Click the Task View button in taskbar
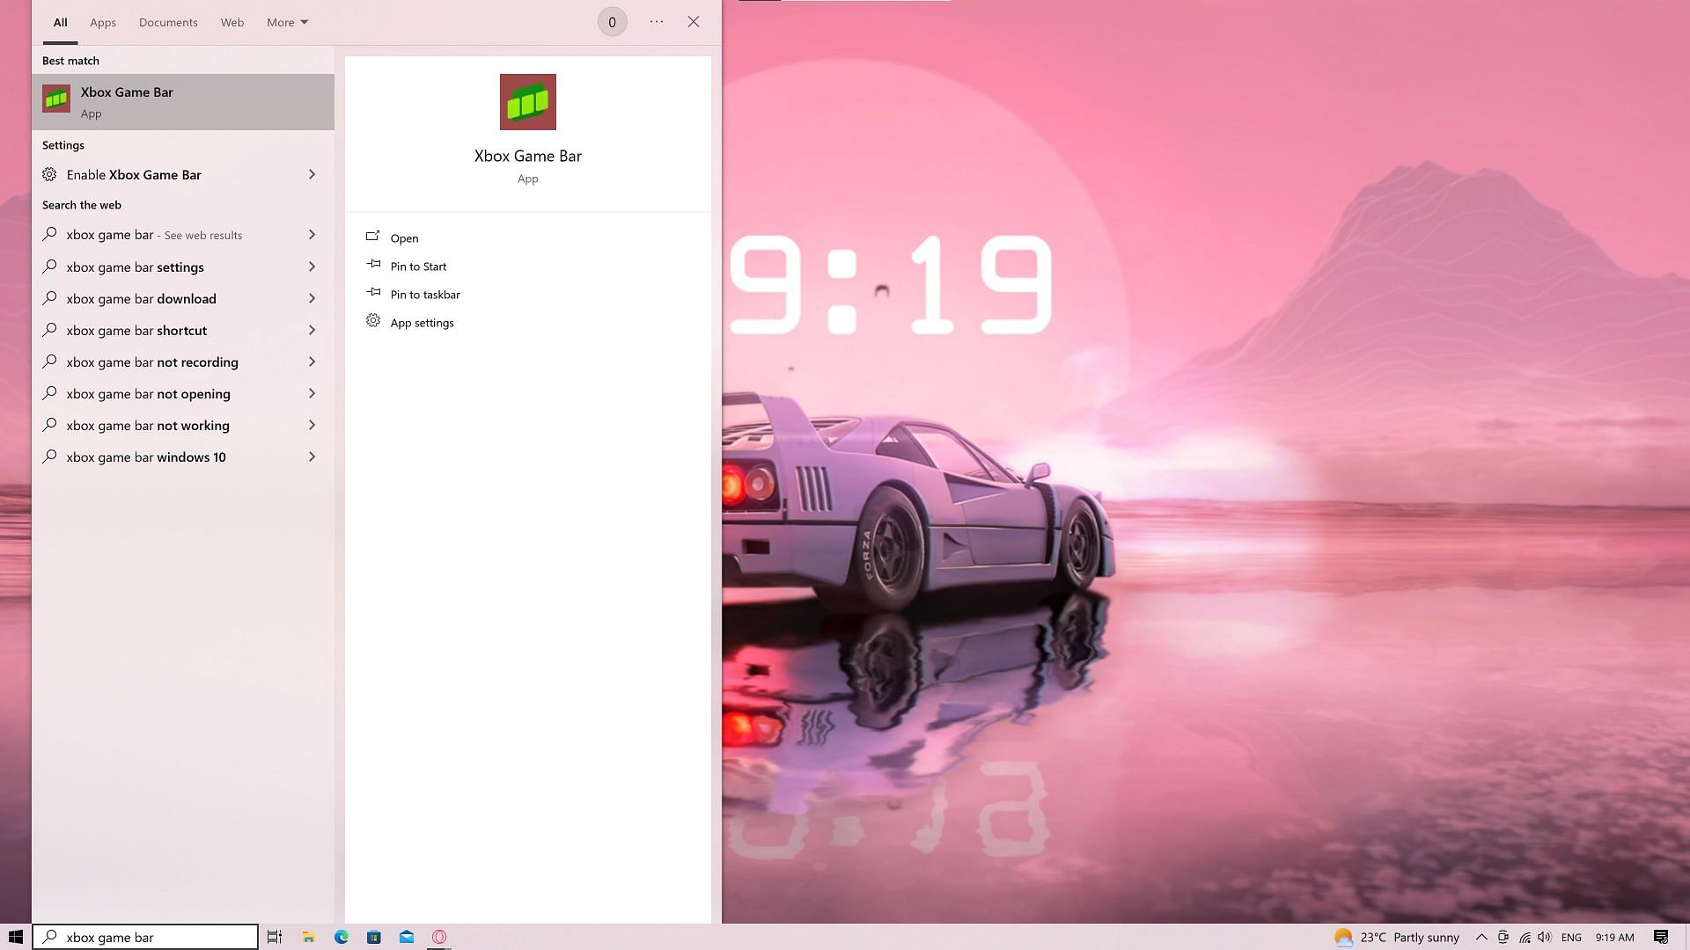 tap(276, 936)
